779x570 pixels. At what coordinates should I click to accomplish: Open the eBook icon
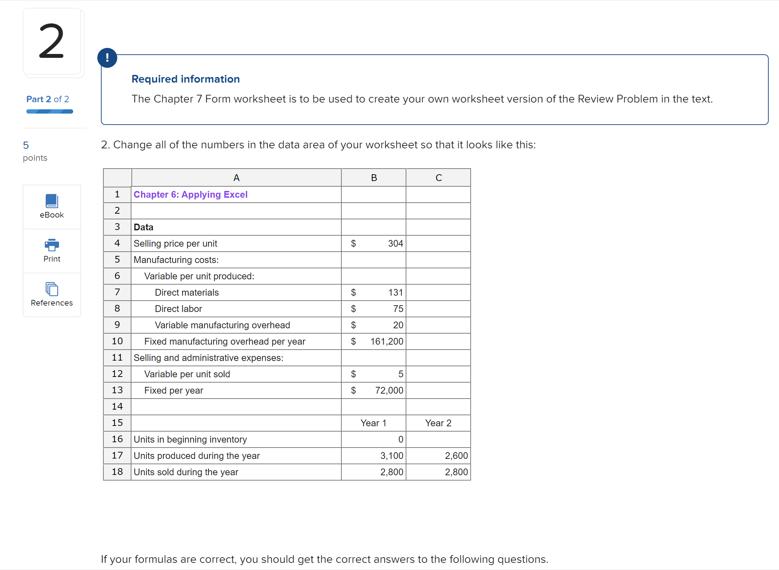[x=52, y=201]
